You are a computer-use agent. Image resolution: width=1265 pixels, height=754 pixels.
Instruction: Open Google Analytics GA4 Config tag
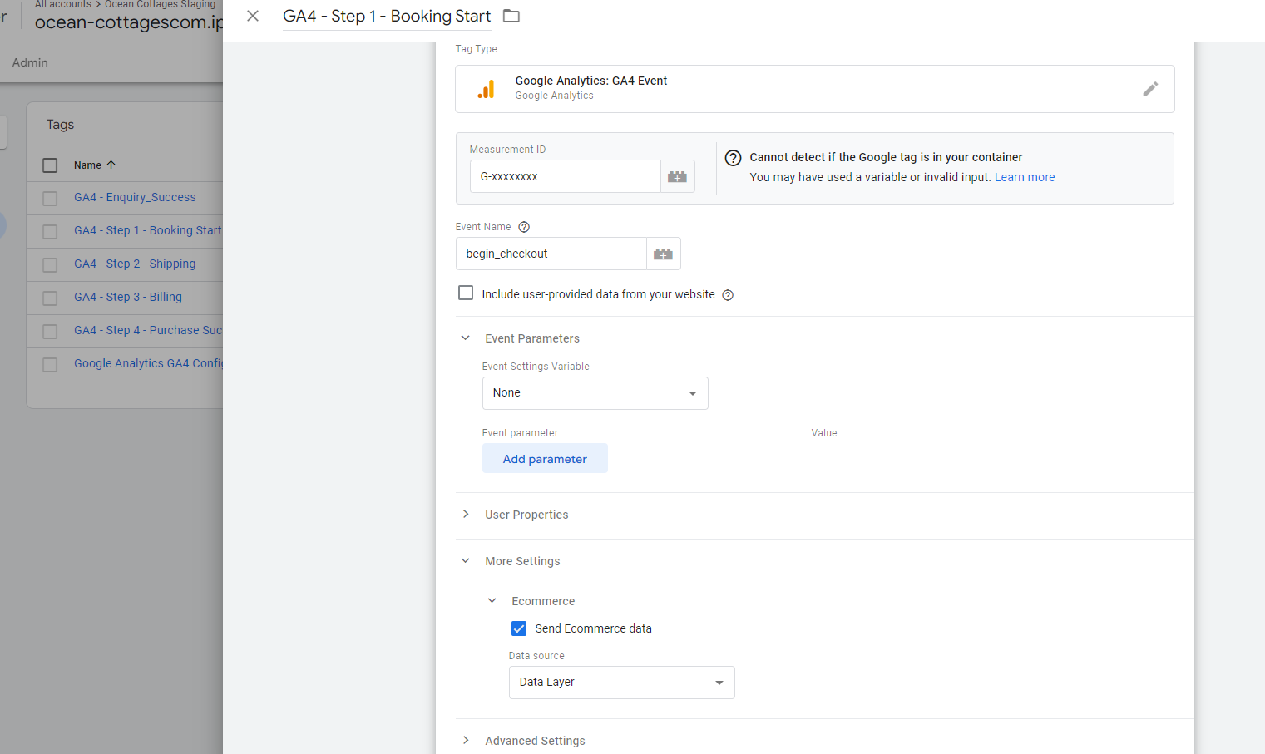point(148,363)
